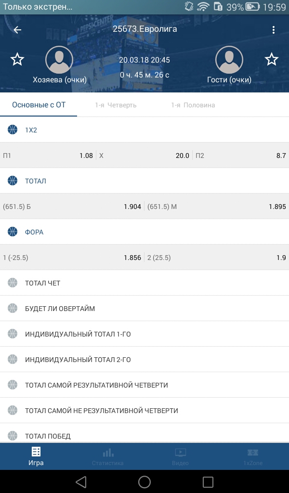Select total over 651.5 odds 1.904
The width and height of the screenshot is (289, 493).
click(72, 207)
